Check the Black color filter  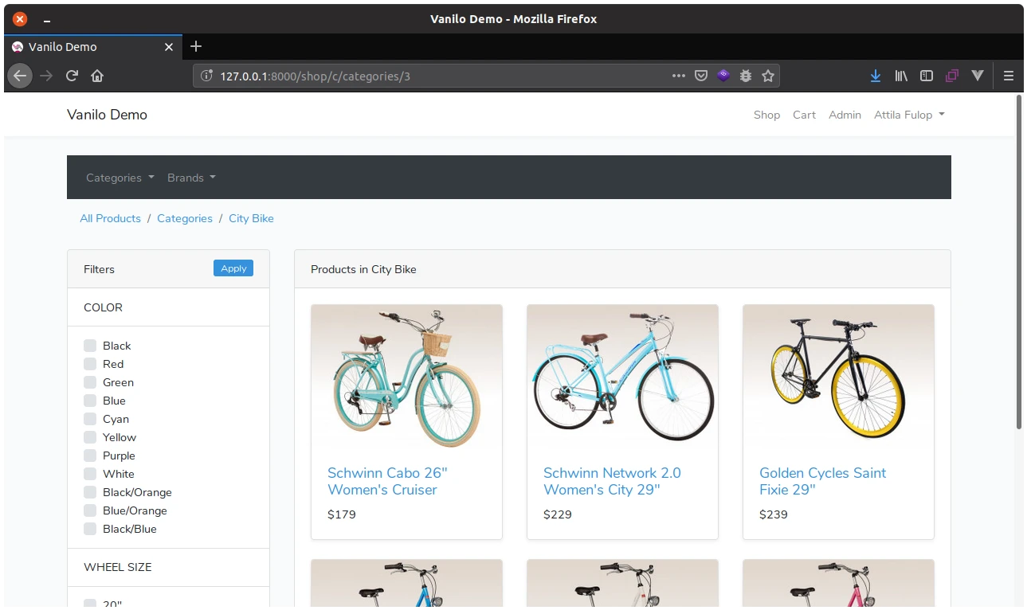pos(90,346)
